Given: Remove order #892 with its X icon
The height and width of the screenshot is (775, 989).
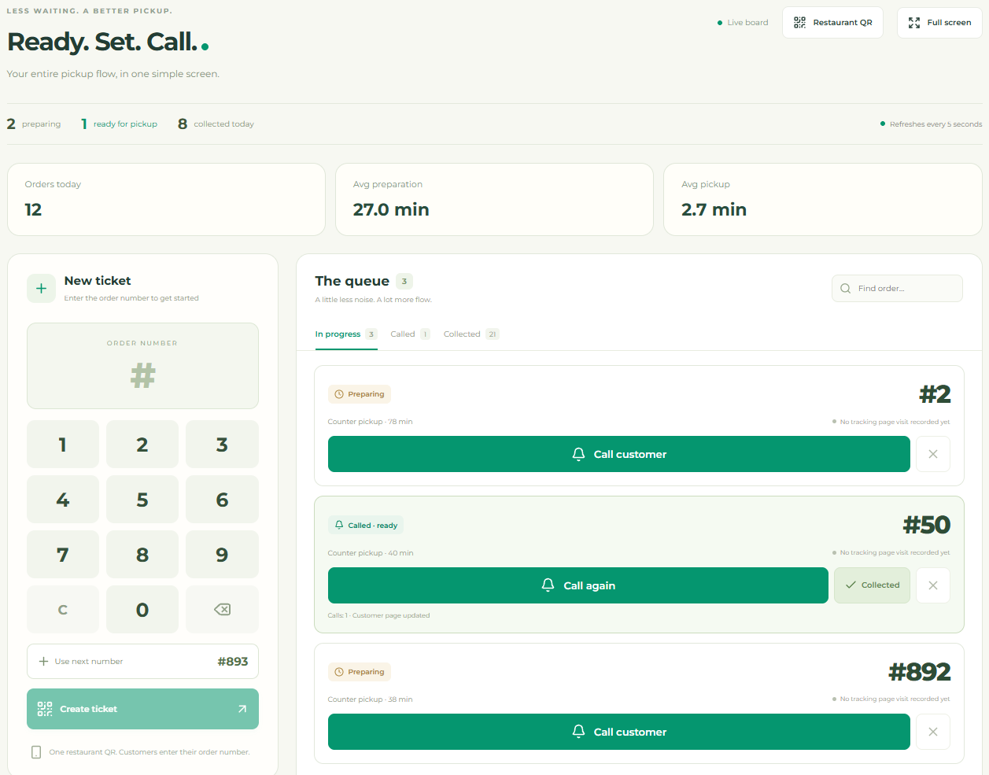Looking at the screenshot, I should click(x=933, y=732).
